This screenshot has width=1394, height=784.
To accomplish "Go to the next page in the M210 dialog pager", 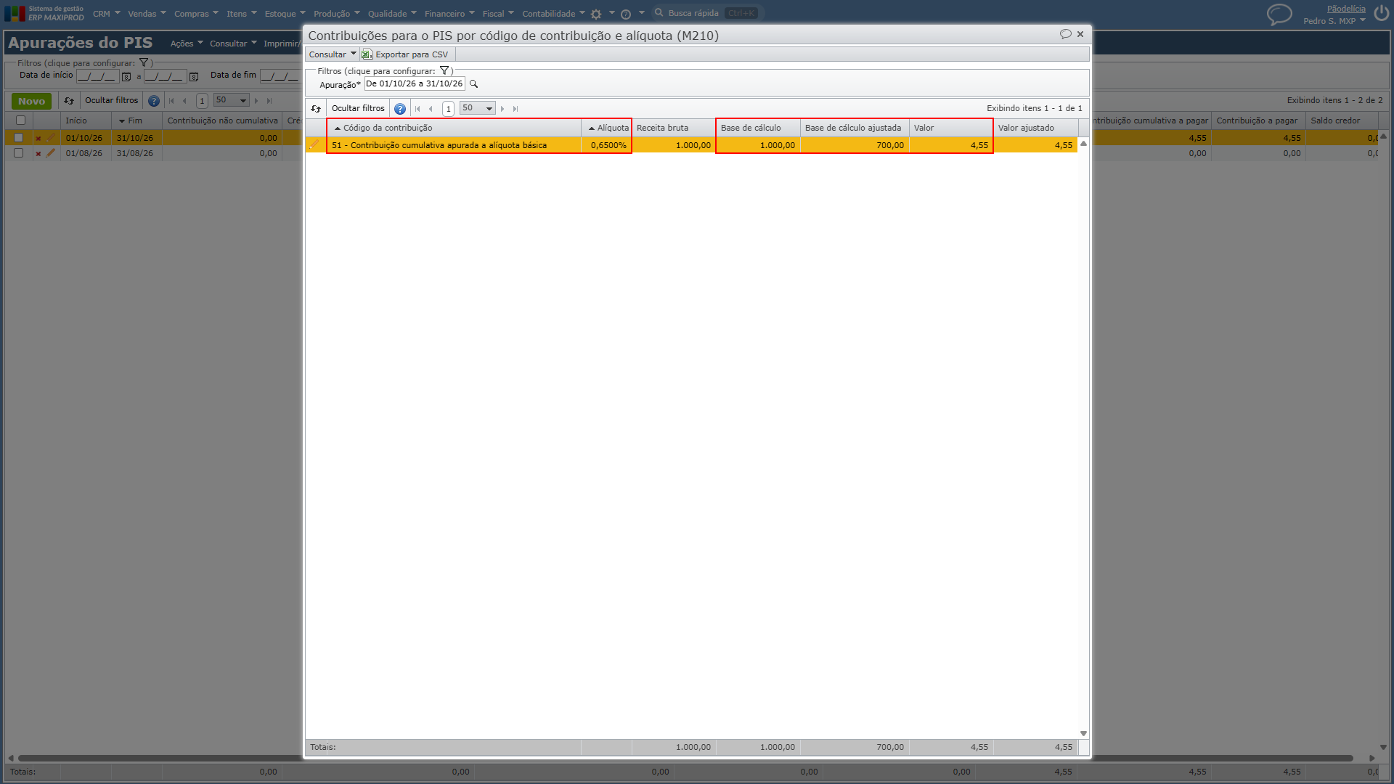I will (502, 109).
